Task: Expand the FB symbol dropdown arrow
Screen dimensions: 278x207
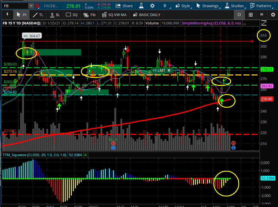Action: click(31, 6)
